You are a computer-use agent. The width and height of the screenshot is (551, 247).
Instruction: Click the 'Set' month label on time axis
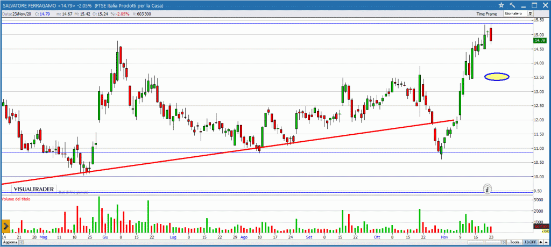309,237
